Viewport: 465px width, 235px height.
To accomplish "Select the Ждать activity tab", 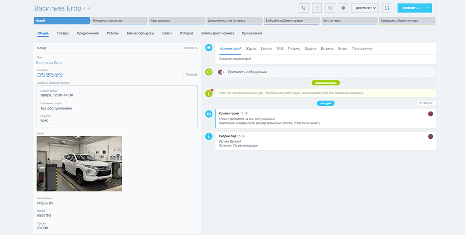I will click(x=251, y=48).
